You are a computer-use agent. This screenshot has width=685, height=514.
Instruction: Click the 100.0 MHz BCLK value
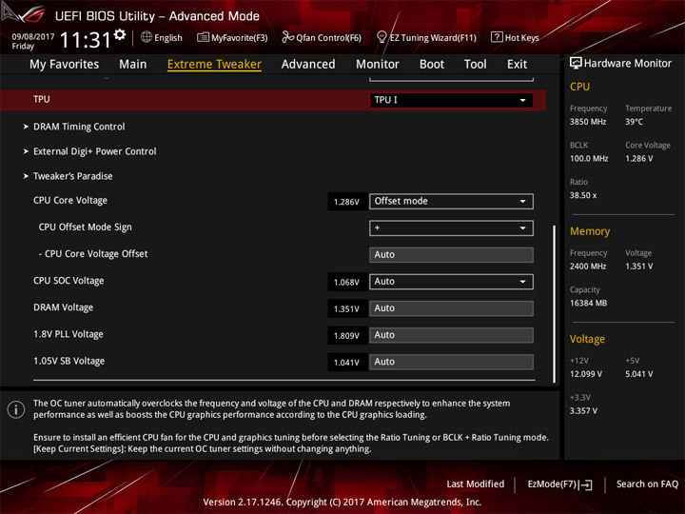pyautogui.click(x=589, y=159)
